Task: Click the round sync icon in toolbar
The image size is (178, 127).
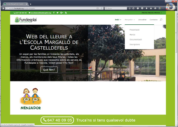Action: pyautogui.click(x=138, y=8)
